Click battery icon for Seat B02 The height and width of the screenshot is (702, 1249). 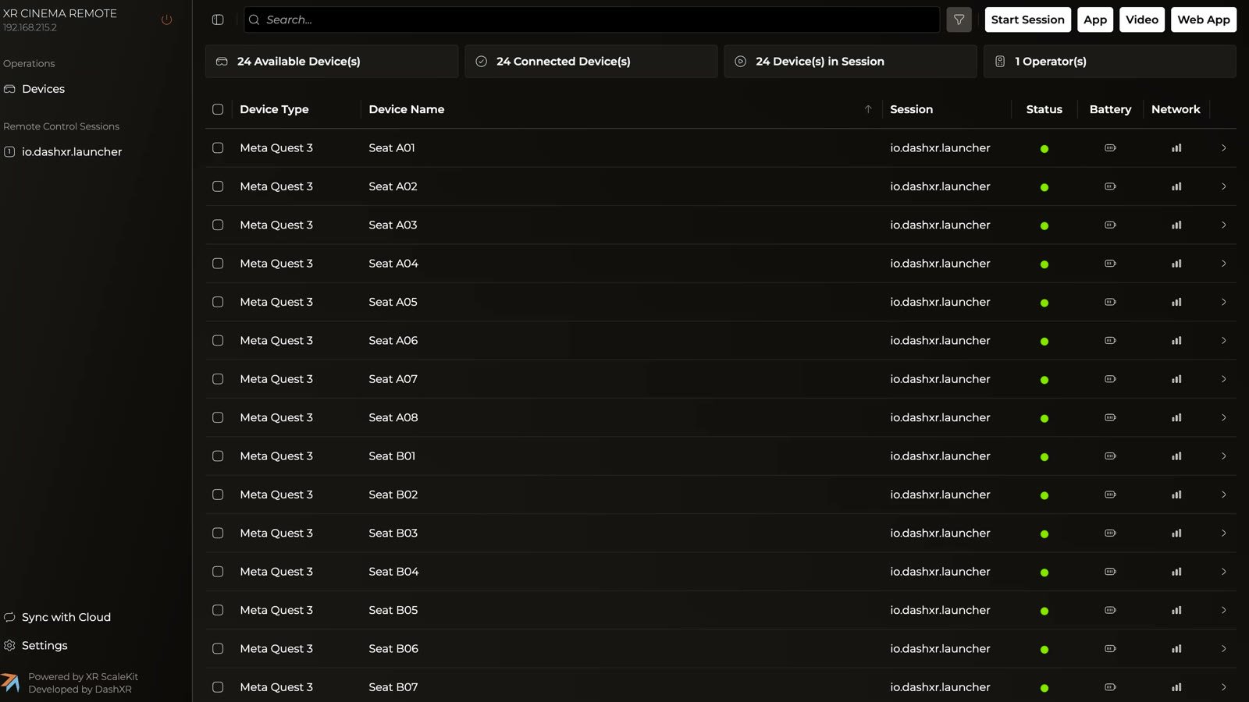click(x=1110, y=495)
